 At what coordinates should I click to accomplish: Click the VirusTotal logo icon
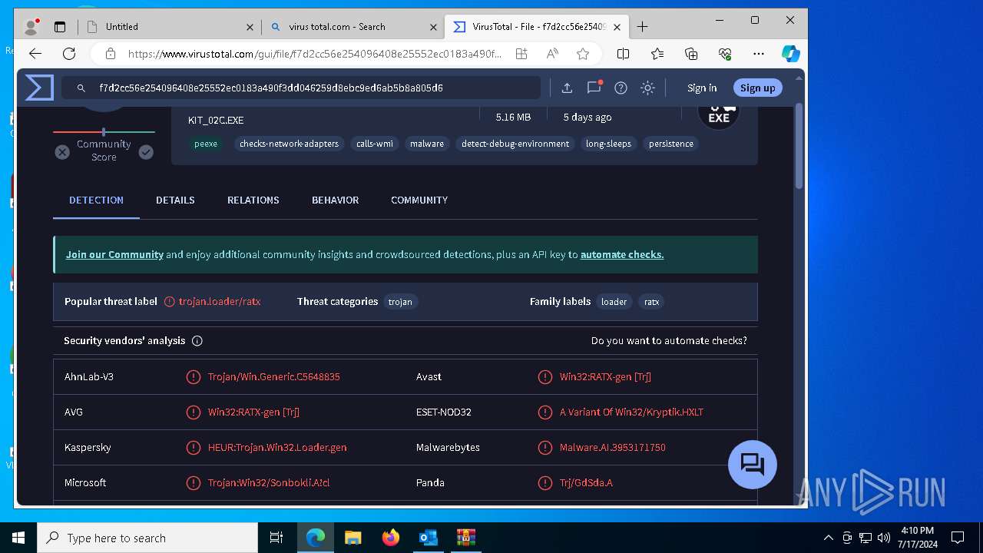coord(39,88)
